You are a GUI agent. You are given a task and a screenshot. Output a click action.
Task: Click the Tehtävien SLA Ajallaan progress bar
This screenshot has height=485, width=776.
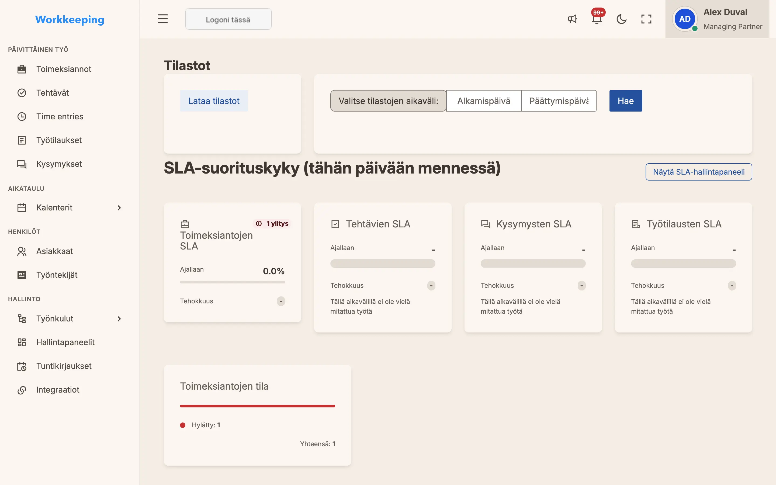click(383, 264)
